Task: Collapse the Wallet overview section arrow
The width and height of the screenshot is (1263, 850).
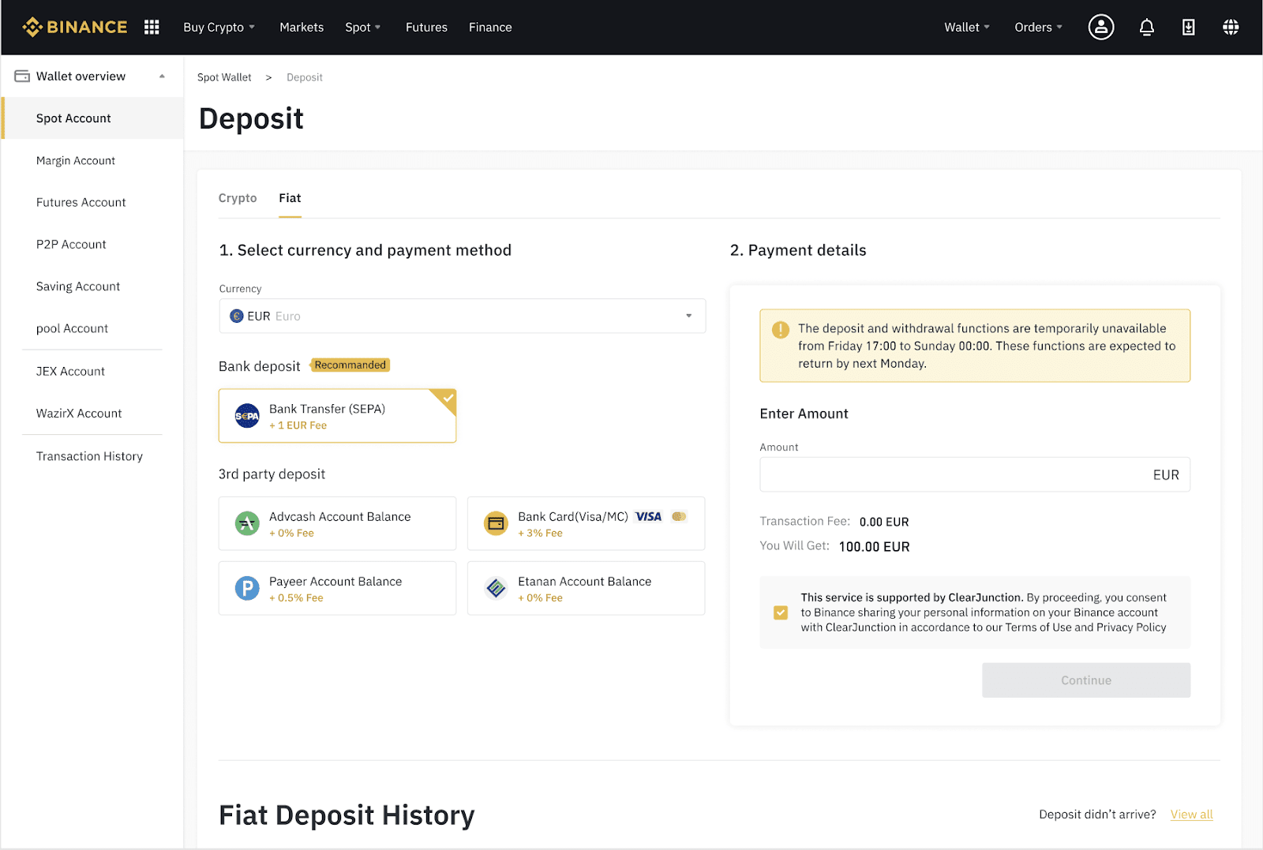Action: click(x=162, y=77)
